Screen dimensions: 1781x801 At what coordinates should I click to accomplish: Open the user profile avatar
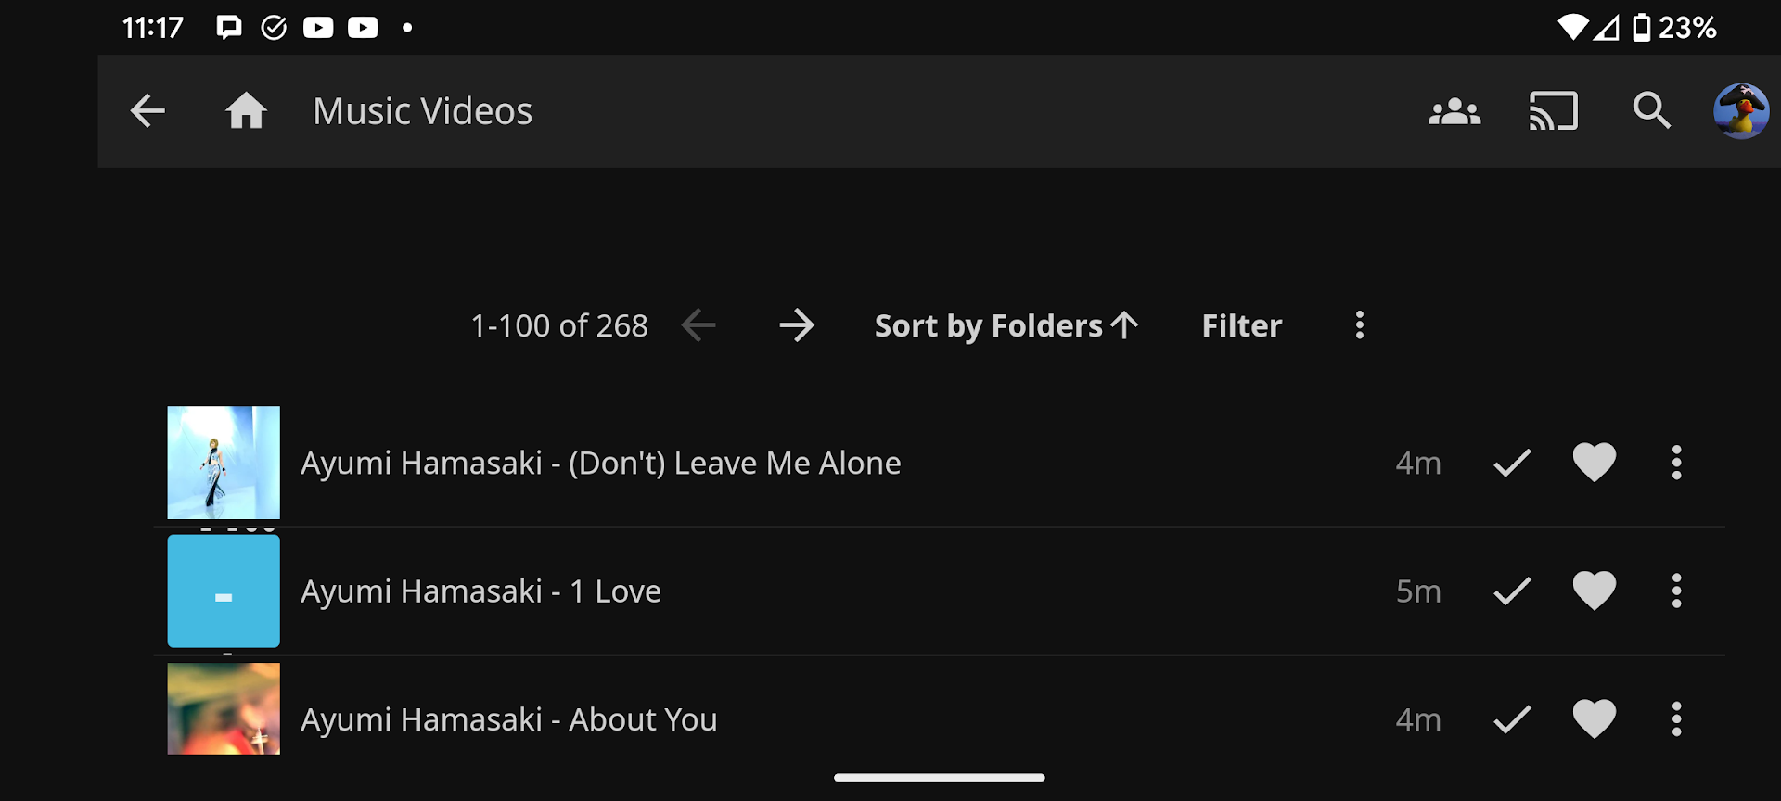pos(1740,111)
